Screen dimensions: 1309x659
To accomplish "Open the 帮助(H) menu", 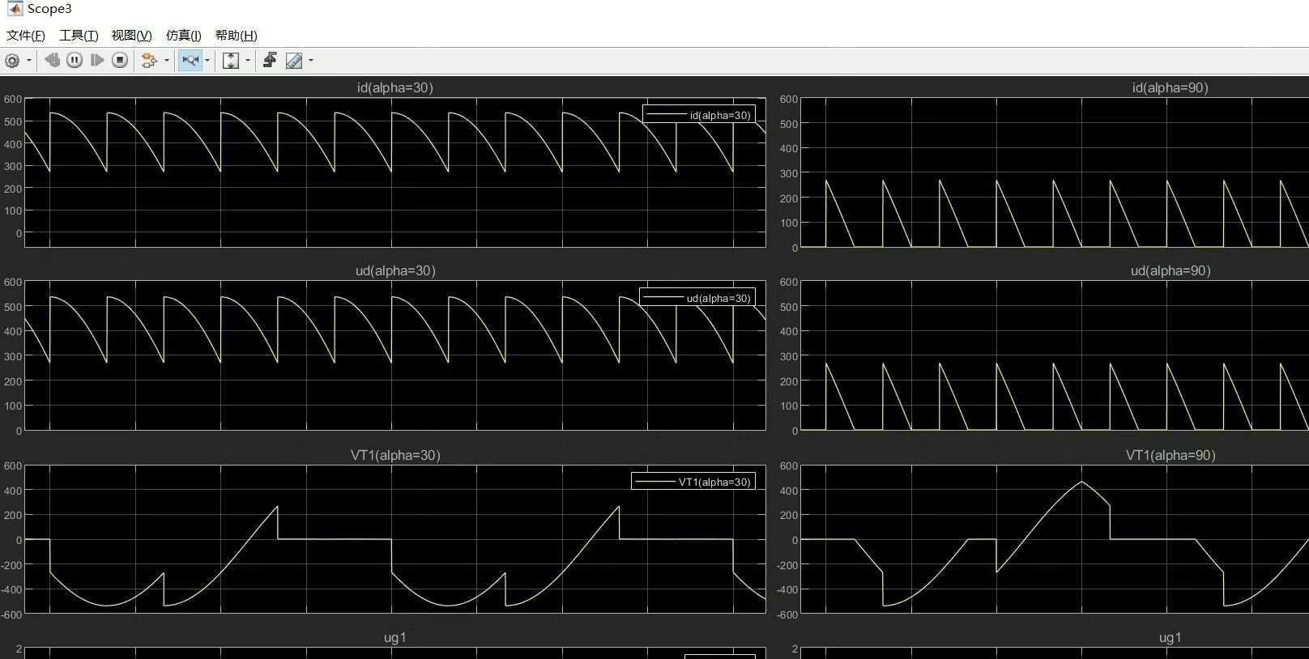I will click(236, 36).
